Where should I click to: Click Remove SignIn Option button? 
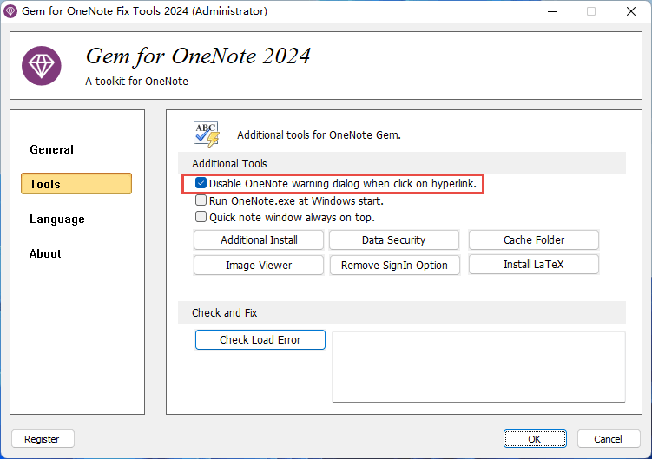coord(394,265)
